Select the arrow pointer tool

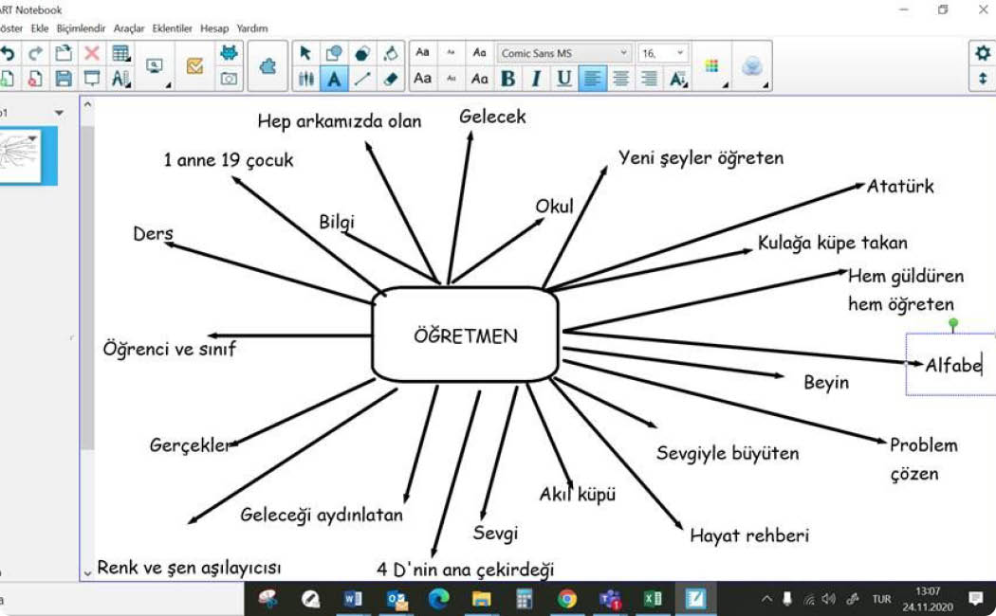click(x=305, y=53)
